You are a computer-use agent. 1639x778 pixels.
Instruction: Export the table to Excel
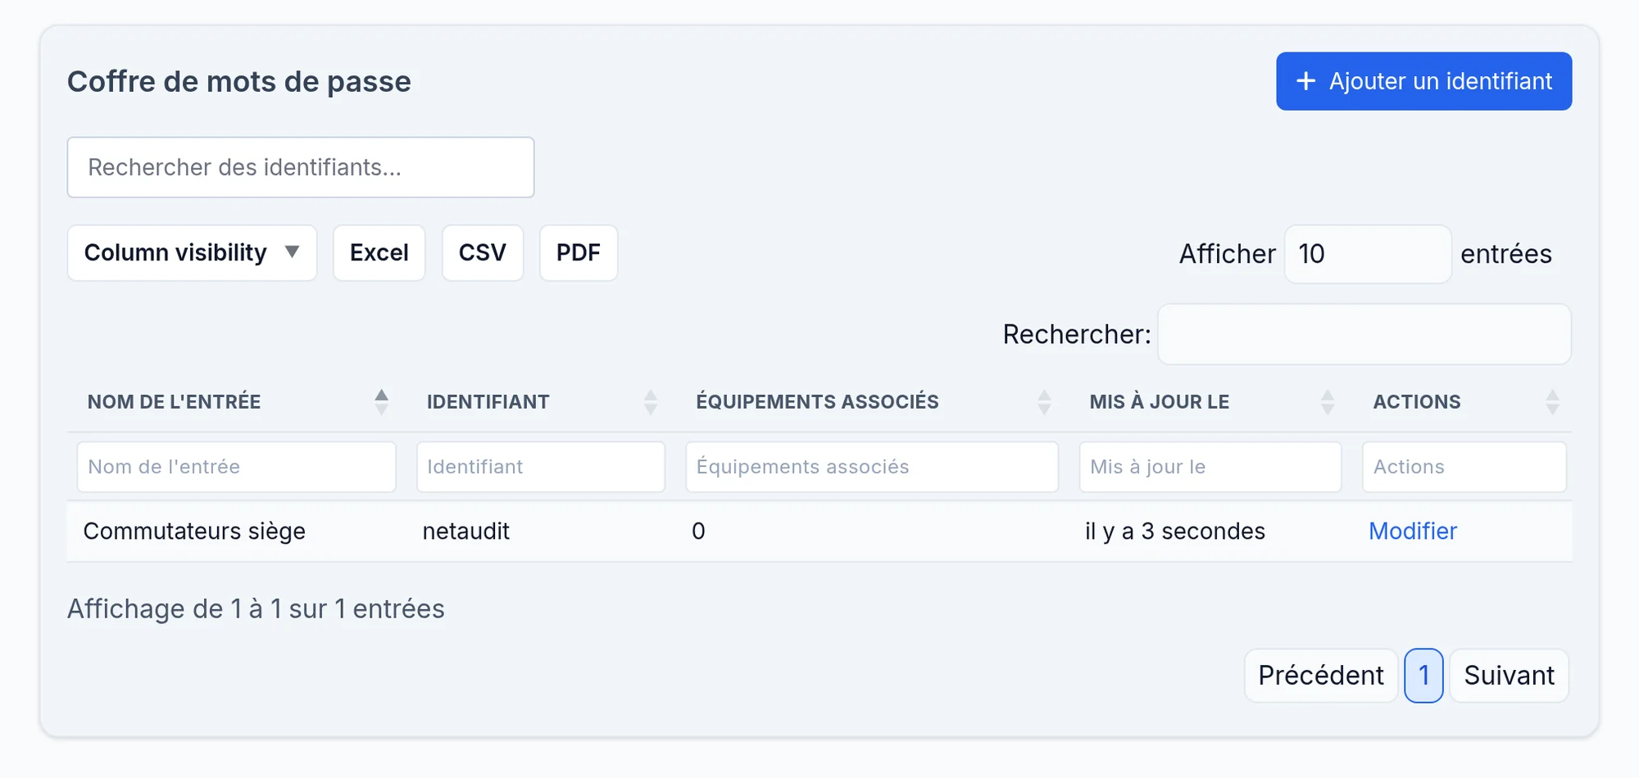pos(379,253)
